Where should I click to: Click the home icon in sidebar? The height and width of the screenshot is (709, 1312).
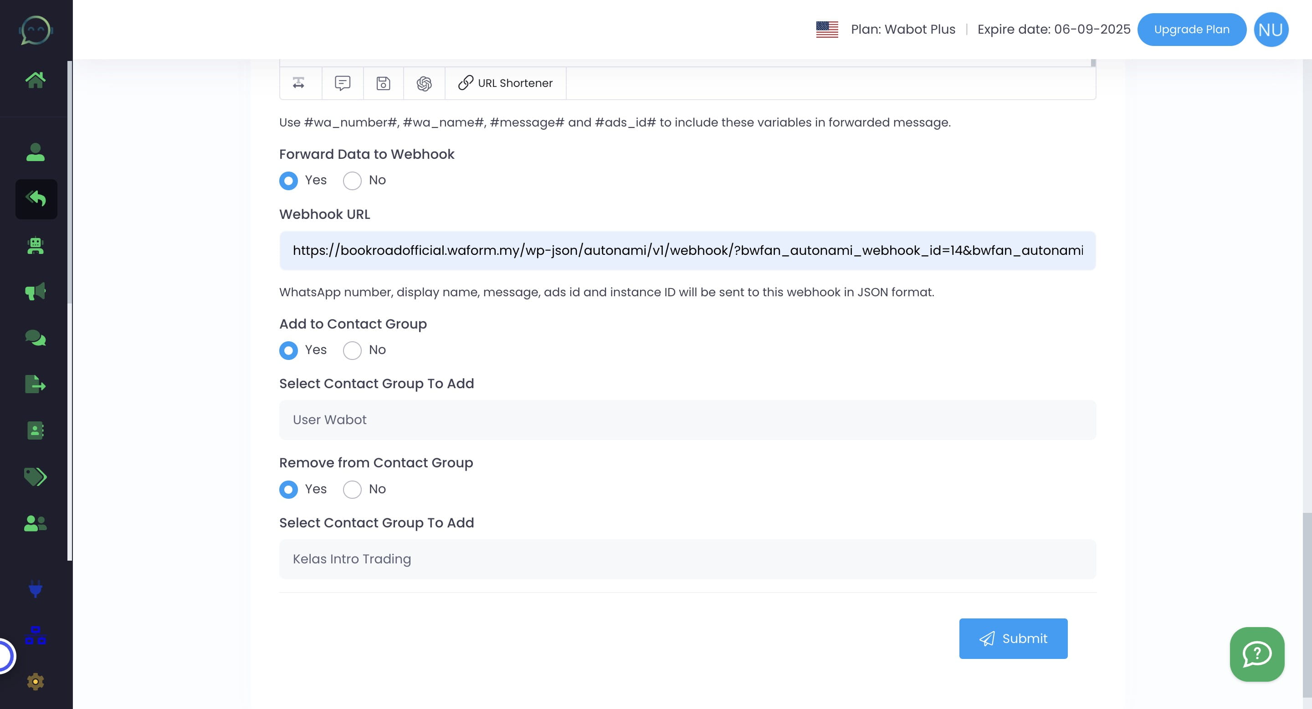click(x=35, y=80)
